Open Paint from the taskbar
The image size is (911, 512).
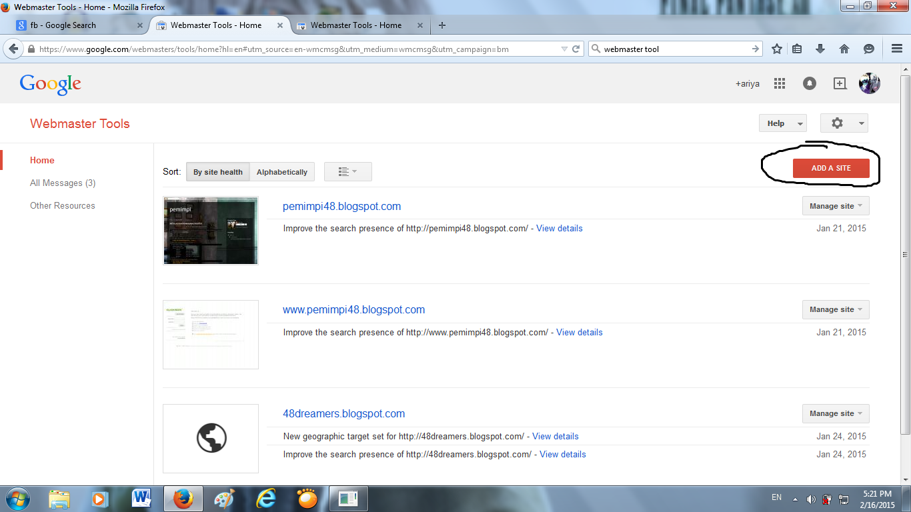[x=224, y=499]
